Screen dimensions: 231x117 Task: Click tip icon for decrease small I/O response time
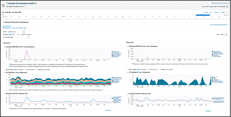pyautogui.click(x=10, y=108)
